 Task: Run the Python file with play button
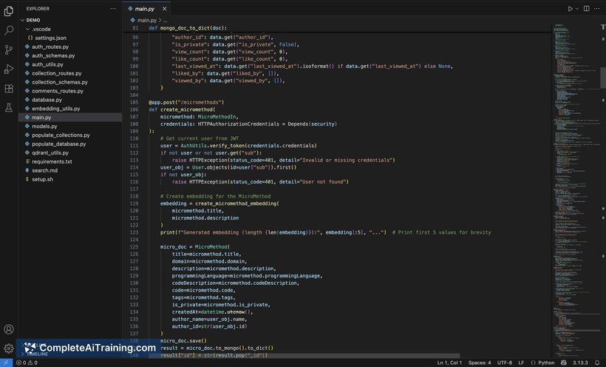[x=570, y=9]
